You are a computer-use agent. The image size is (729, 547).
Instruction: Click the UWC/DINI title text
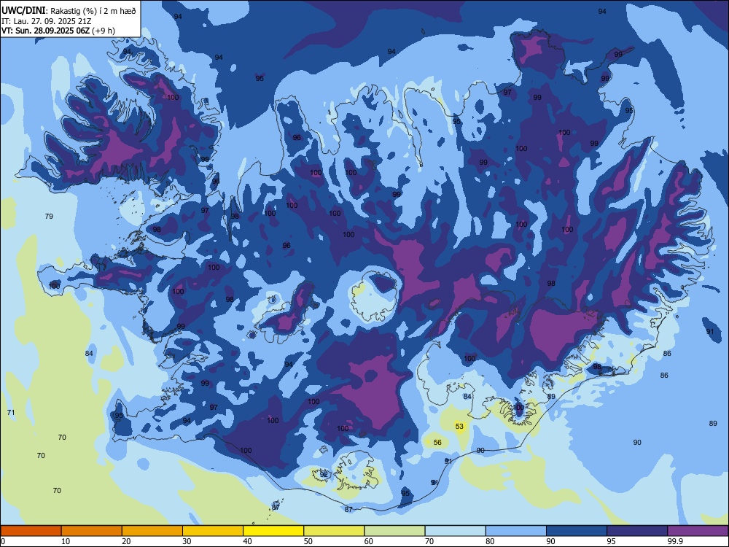24,11
